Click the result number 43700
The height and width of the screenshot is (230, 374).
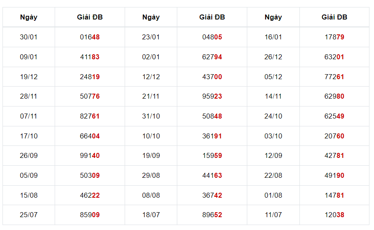212,77
